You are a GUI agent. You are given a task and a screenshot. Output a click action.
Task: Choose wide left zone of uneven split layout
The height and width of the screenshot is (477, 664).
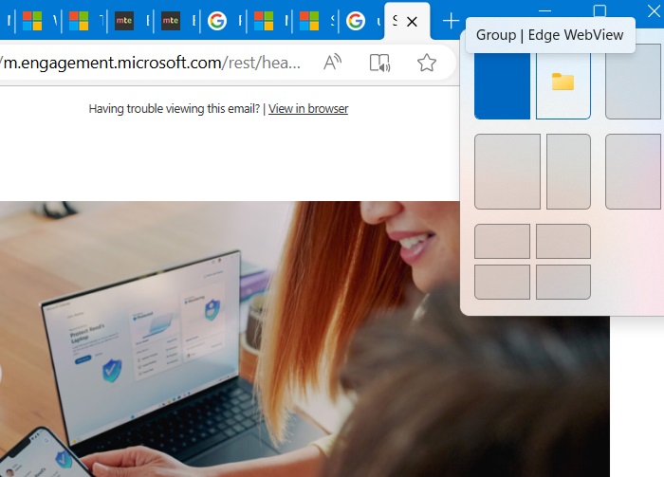tap(507, 172)
